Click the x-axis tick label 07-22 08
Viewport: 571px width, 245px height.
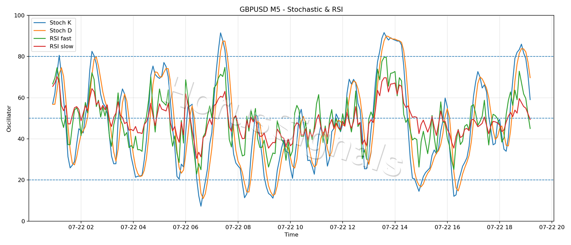point(238,227)
